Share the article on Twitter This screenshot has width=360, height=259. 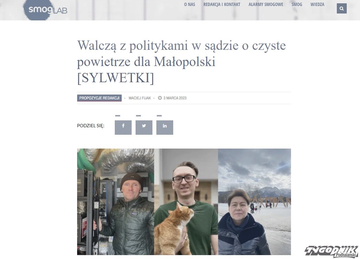144,128
